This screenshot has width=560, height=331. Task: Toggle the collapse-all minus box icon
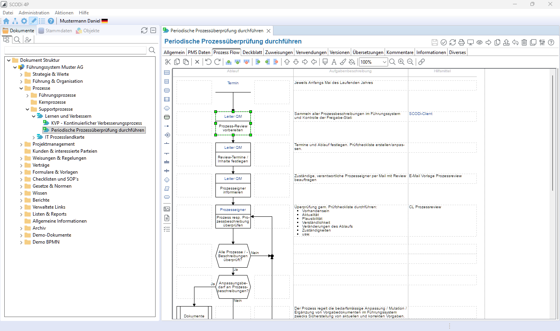pos(153,30)
